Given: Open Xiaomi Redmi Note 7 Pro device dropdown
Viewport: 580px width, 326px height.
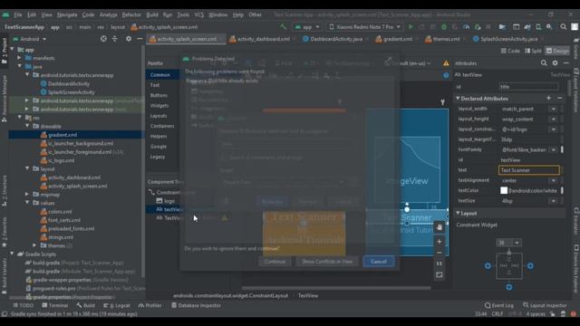Looking at the screenshot, I should point(364,27).
